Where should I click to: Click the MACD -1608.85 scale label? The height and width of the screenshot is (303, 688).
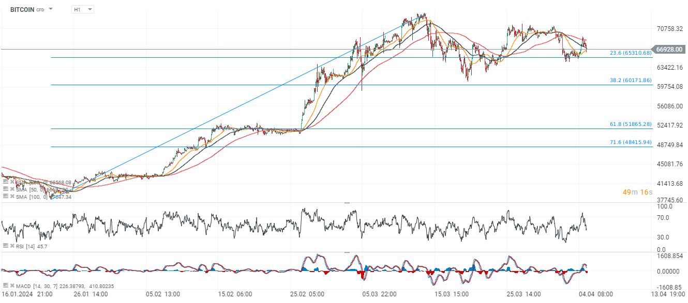coord(669,288)
